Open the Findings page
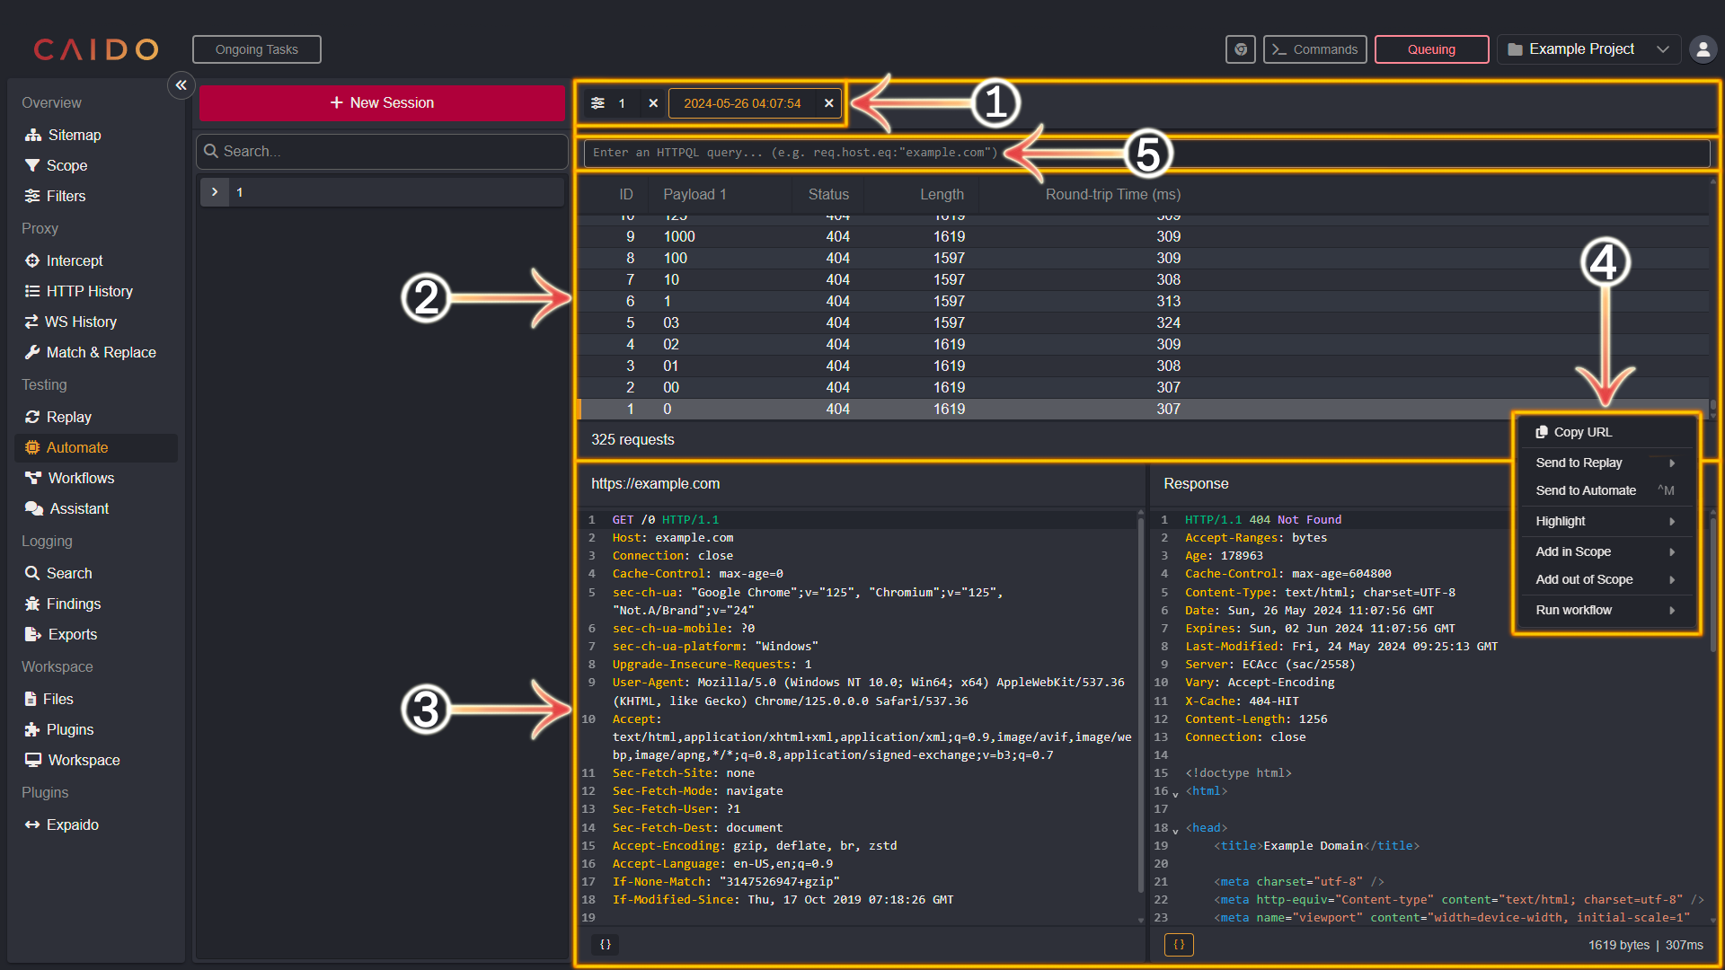The image size is (1725, 970). pyautogui.click(x=63, y=604)
